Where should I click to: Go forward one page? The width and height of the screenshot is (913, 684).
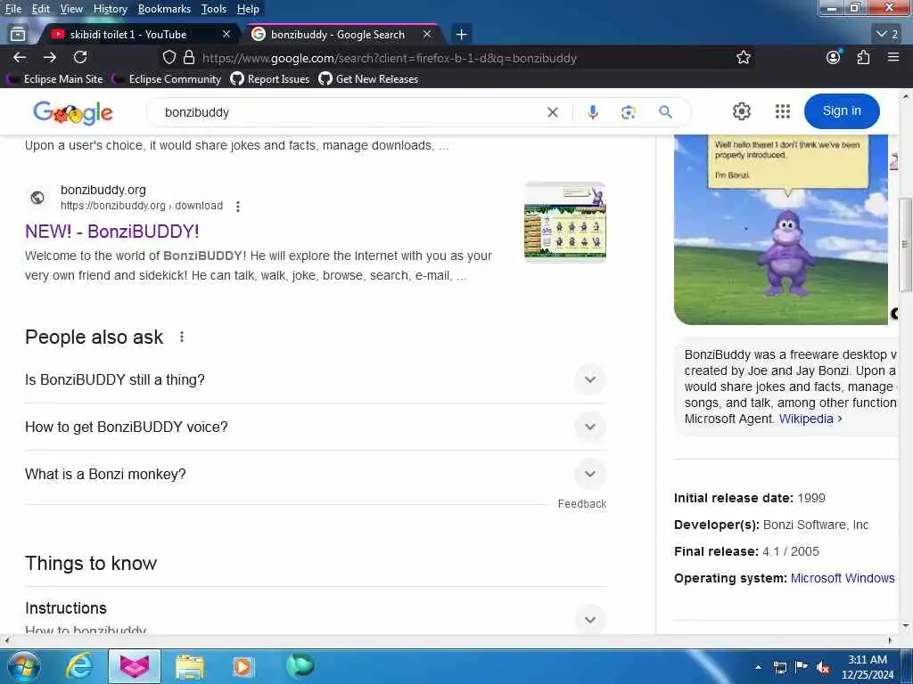point(50,57)
